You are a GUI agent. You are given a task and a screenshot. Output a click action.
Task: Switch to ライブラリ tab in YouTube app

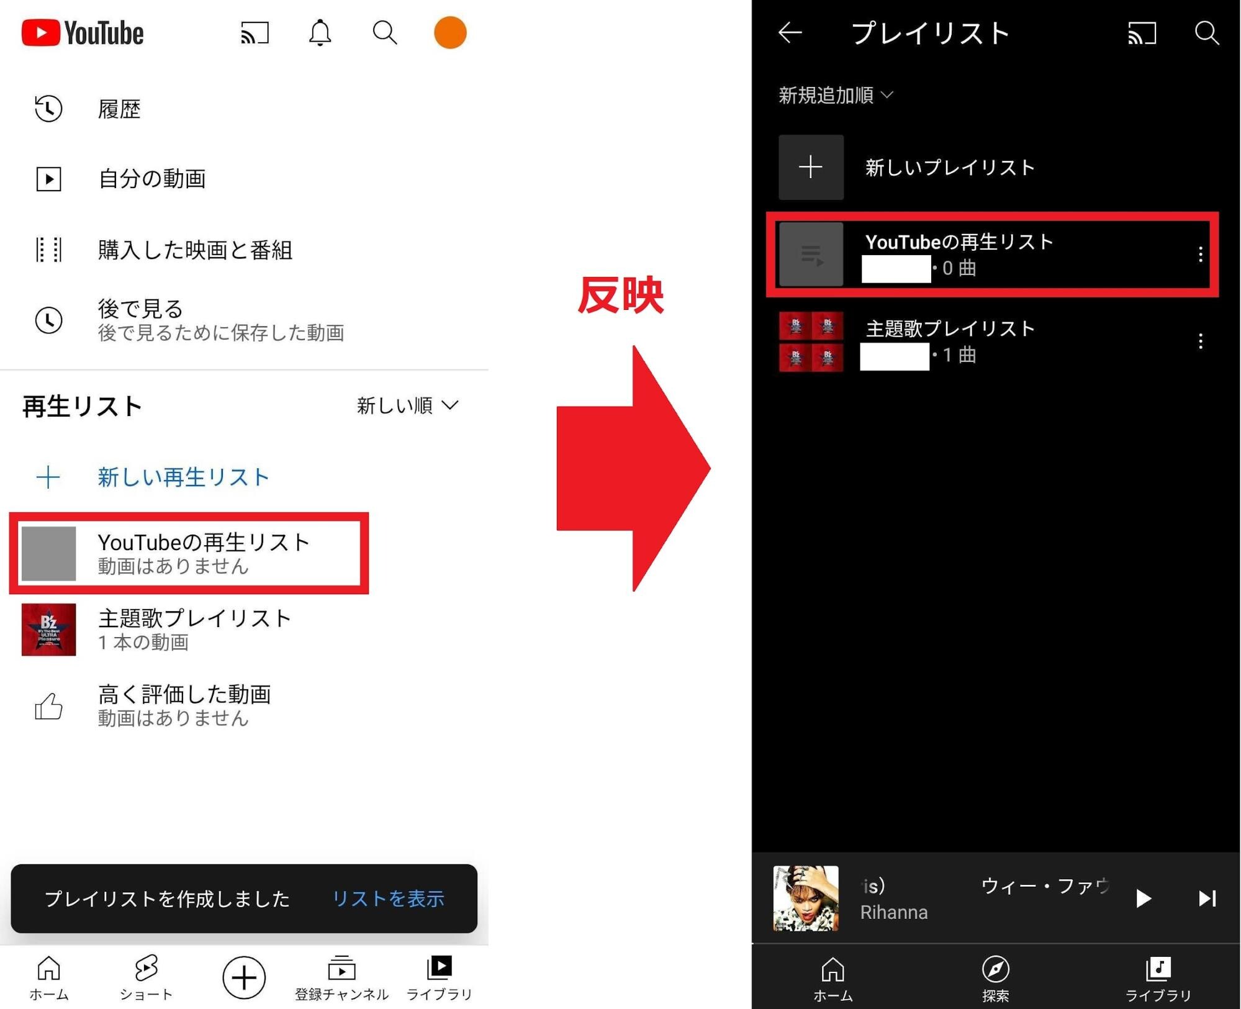440,978
